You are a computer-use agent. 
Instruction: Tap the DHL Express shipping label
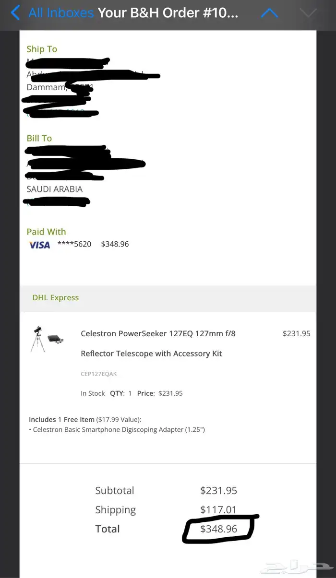[55, 297]
